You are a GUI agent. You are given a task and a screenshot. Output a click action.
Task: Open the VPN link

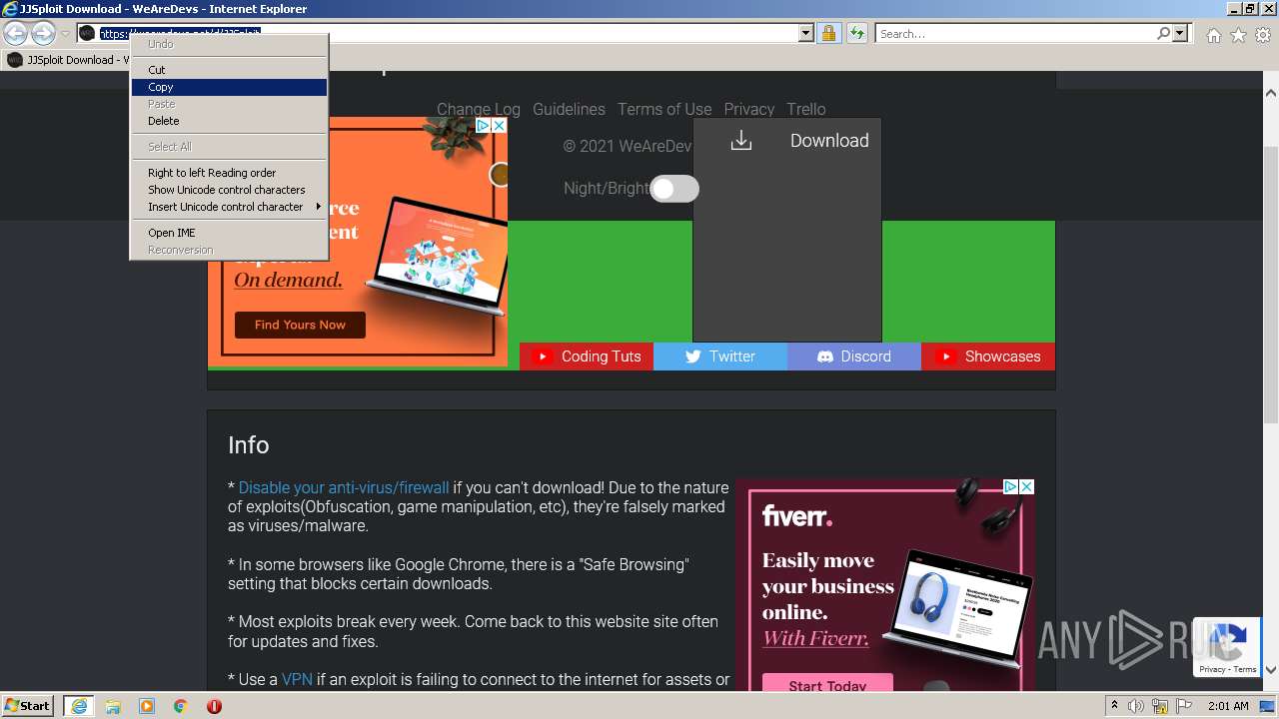pos(297,679)
